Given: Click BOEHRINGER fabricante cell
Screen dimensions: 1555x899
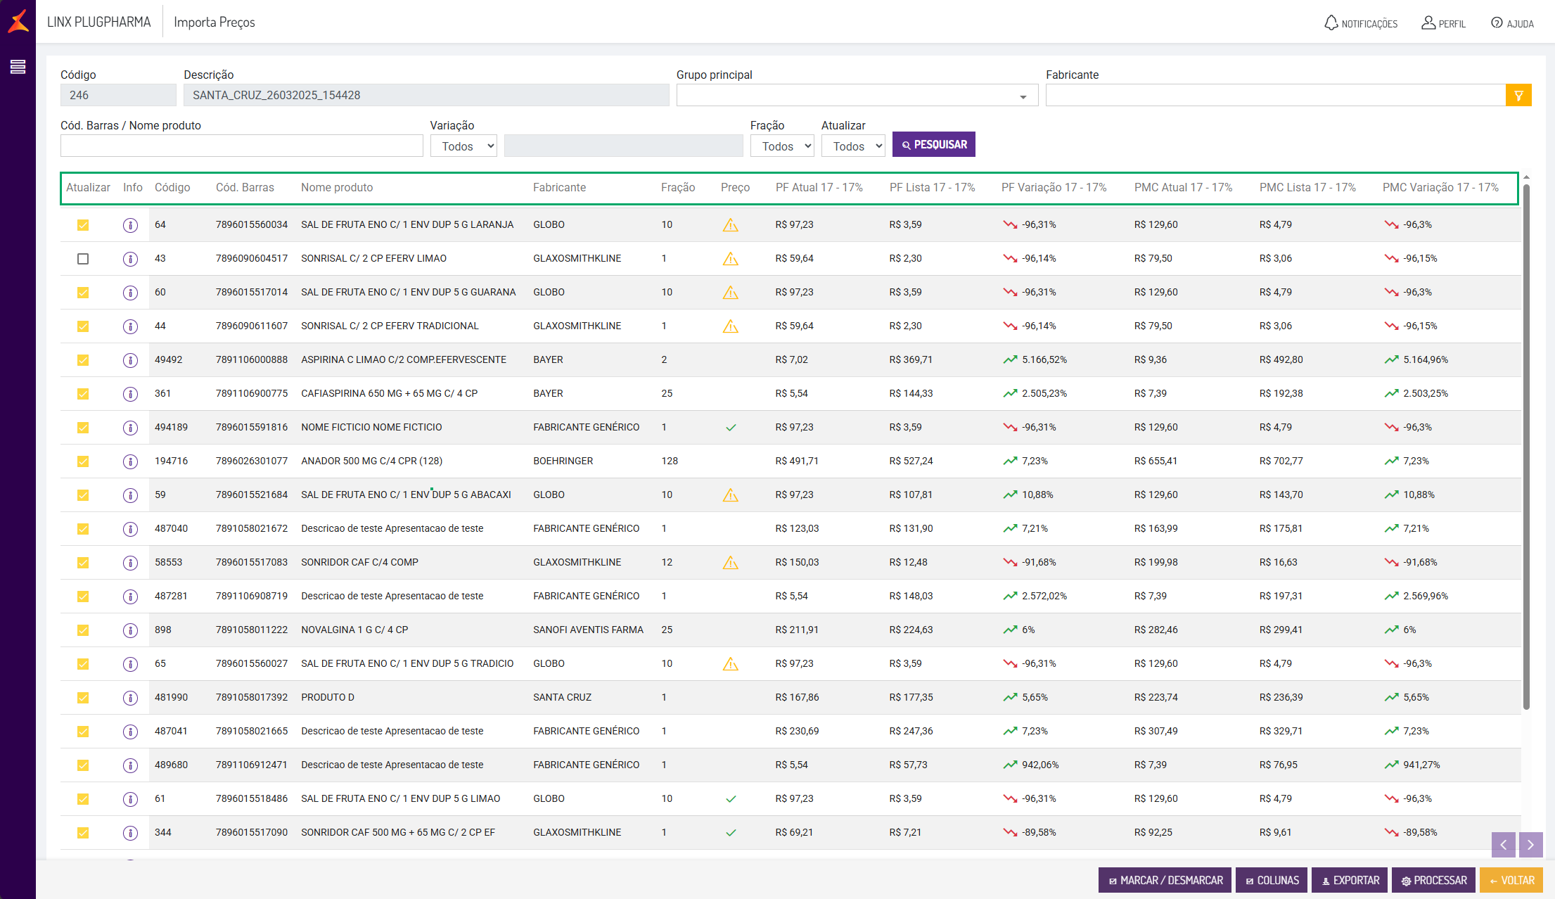Looking at the screenshot, I should [x=563, y=461].
